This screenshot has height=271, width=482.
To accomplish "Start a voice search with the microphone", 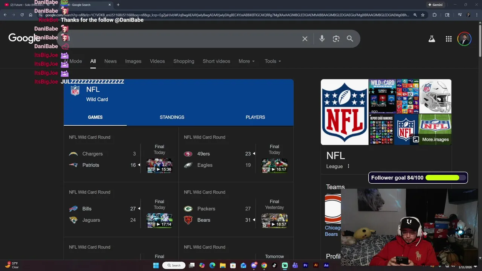I will pyautogui.click(x=322, y=39).
